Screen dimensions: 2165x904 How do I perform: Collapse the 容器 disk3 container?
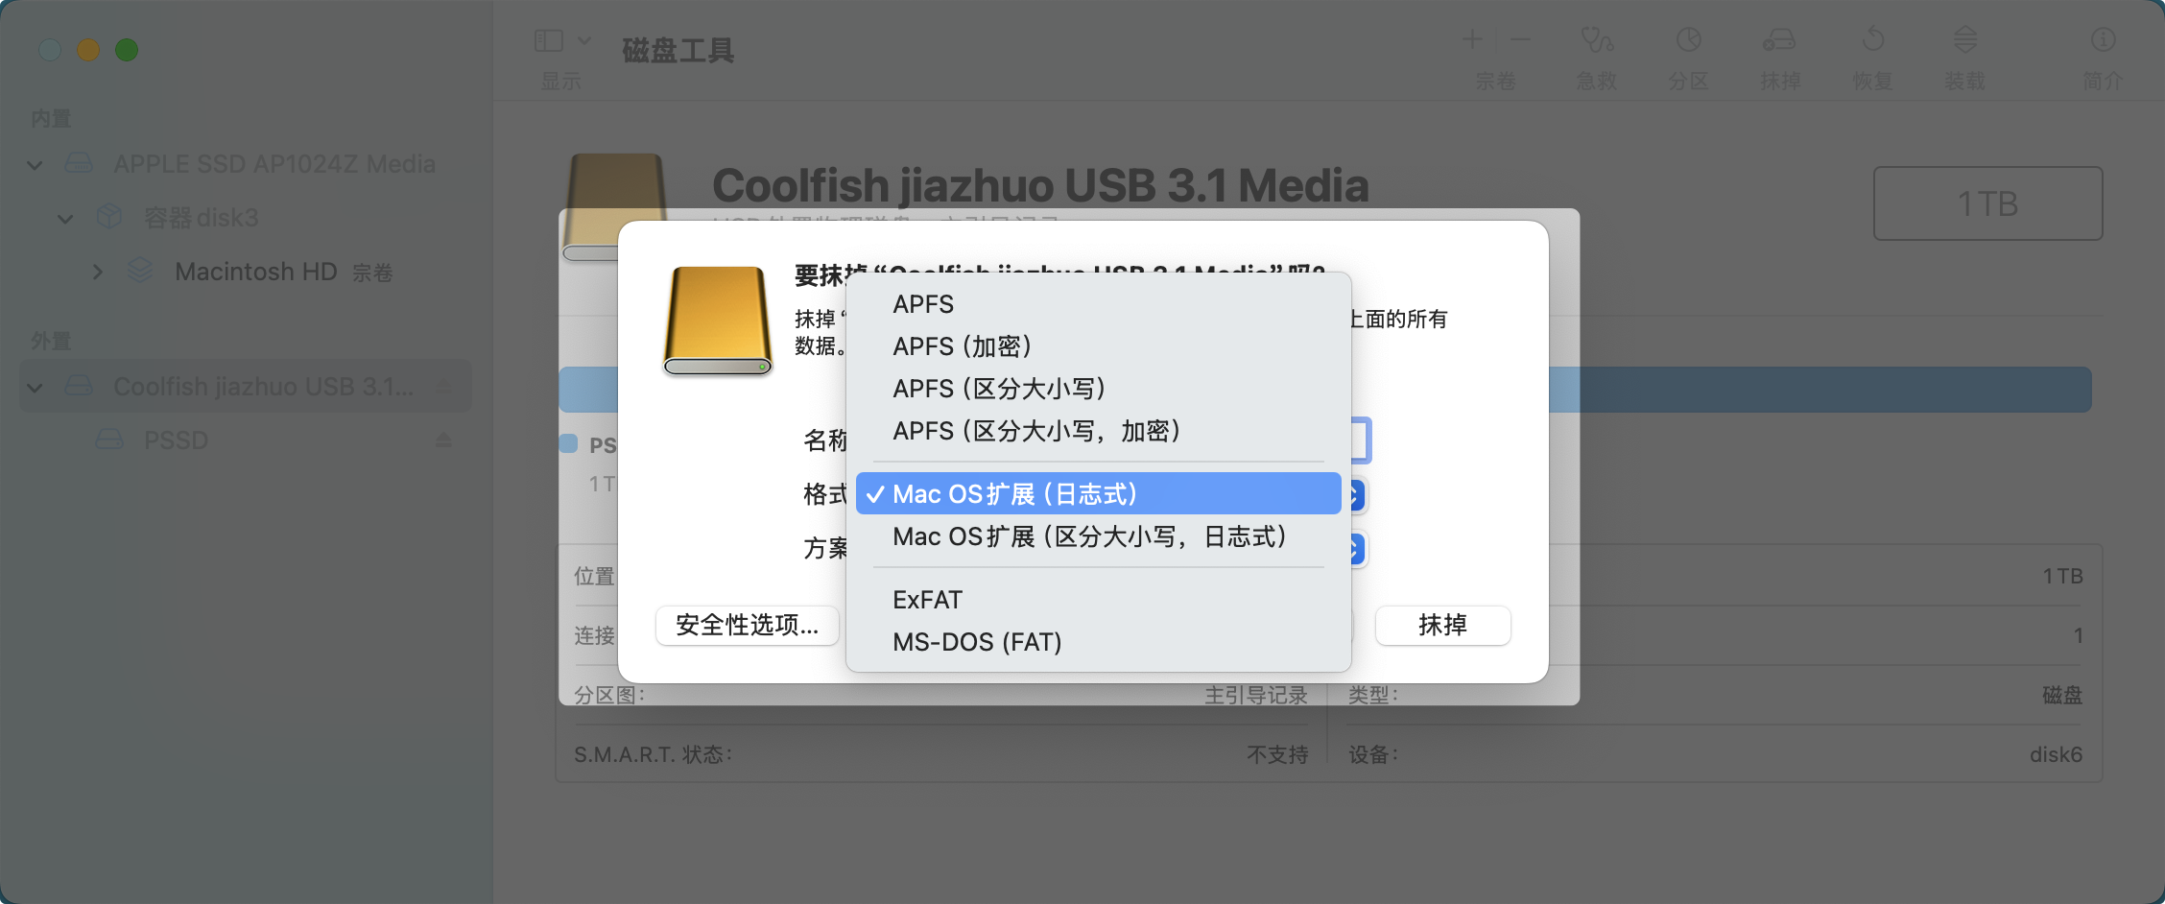click(x=65, y=219)
